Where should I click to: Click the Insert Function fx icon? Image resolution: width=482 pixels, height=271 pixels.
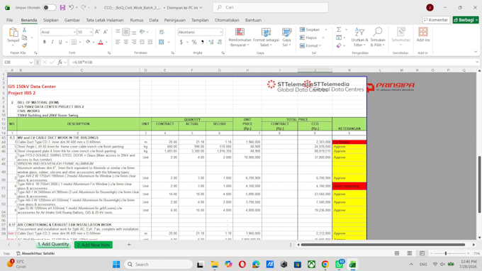coord(60,62)
